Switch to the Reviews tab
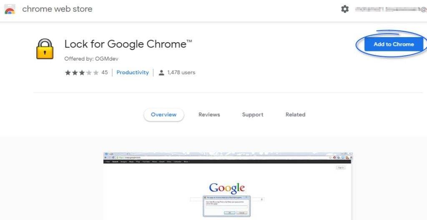Viewport: 427px width, 220px height. click(x=209, y=114)
